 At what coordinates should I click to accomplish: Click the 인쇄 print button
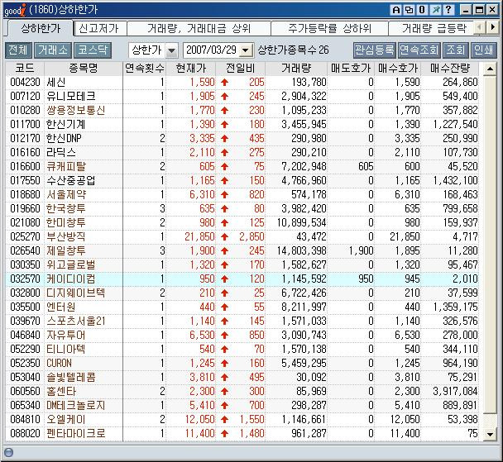pos(484,50)
